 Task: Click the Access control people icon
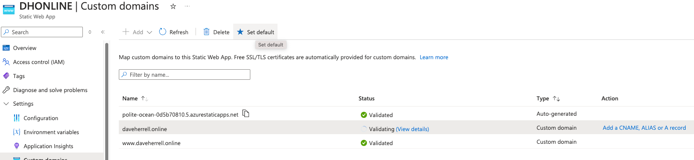coord(6,62)
